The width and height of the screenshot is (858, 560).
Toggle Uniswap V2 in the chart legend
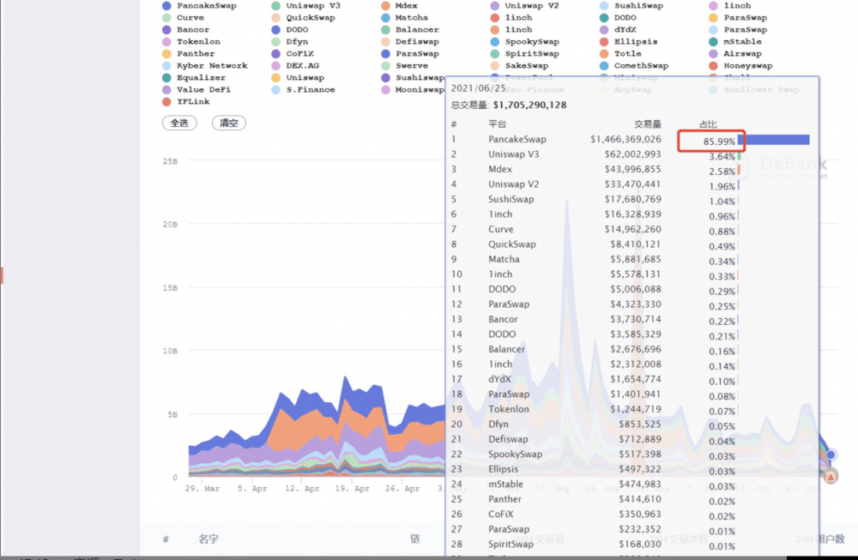(525, 5)
